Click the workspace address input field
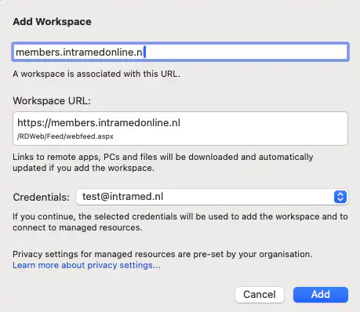 click(180, 52)
